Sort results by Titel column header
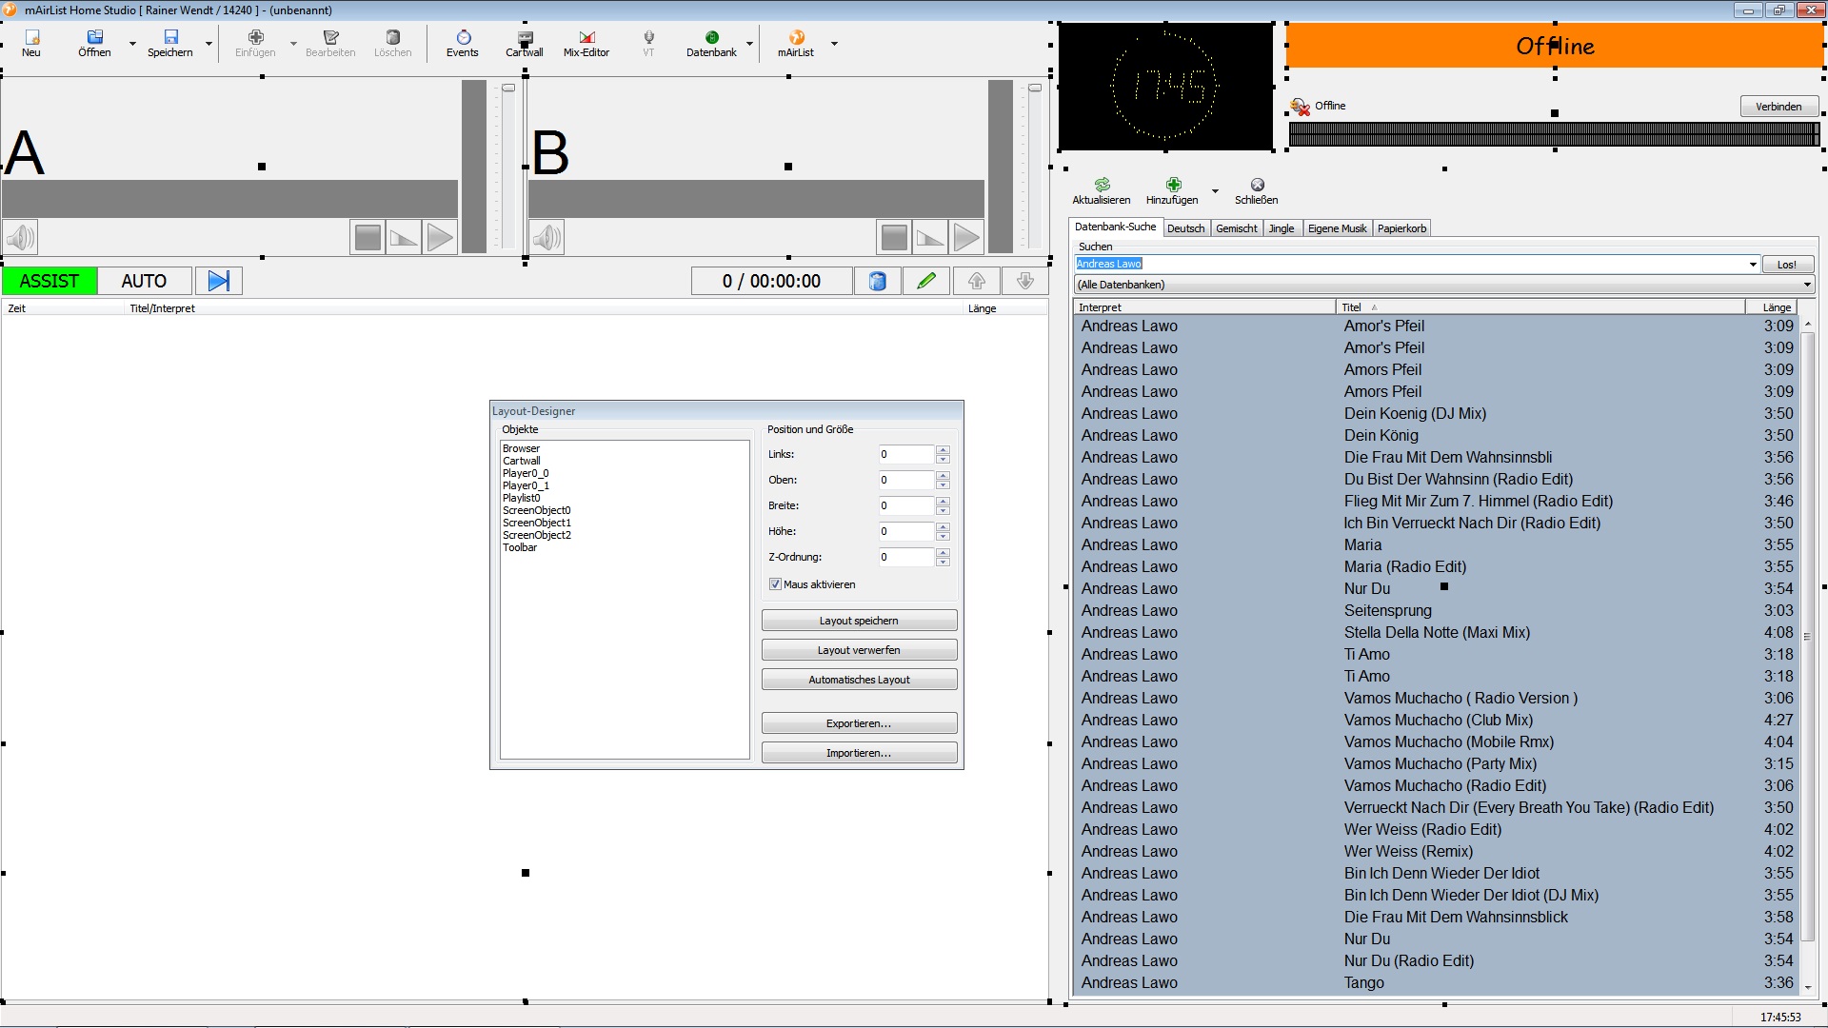The width and height of the screenshot is (1828, 1028). point(1540,307)
